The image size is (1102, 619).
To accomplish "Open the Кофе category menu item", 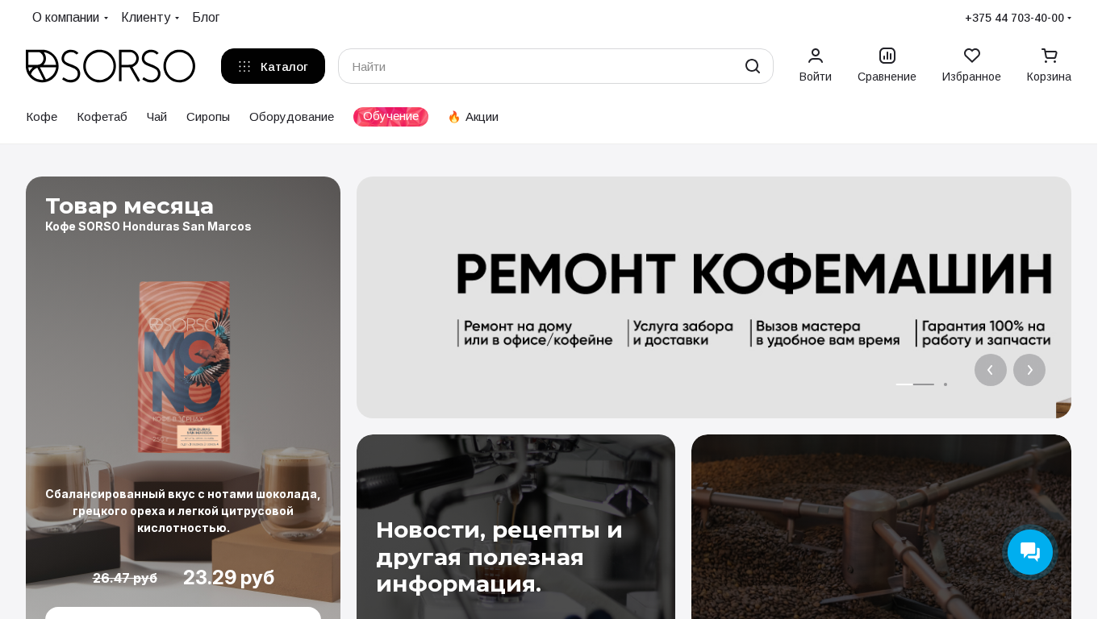I will [x=42, y=117].
